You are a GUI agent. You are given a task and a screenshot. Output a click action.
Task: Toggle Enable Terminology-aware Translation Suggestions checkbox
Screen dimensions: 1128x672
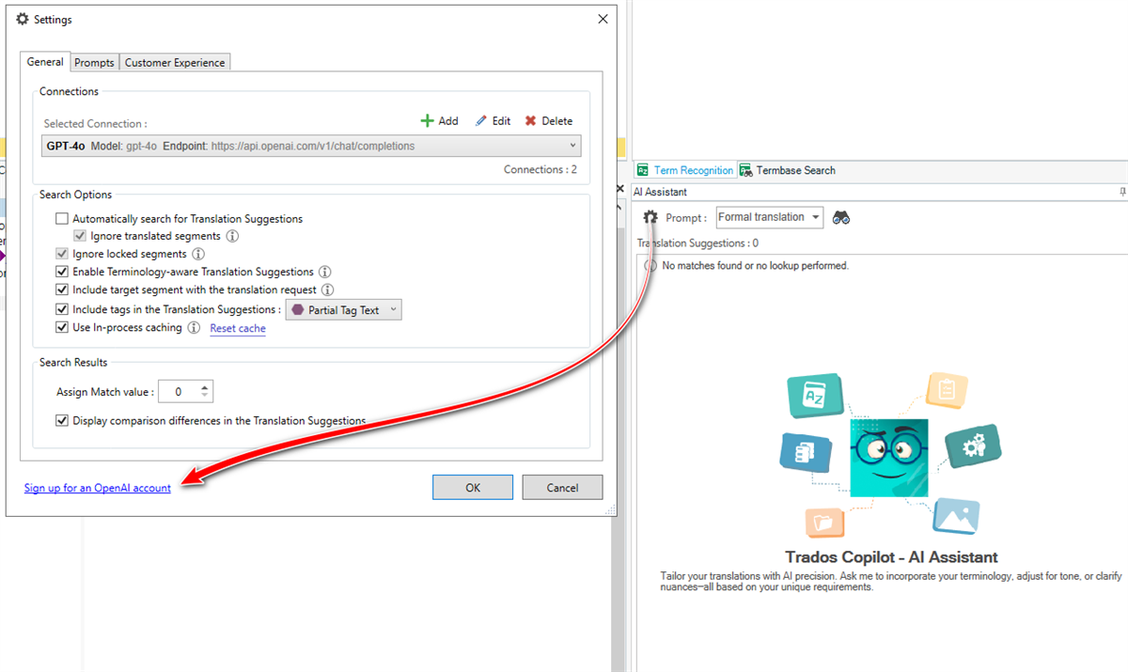(x=62, y=272)
